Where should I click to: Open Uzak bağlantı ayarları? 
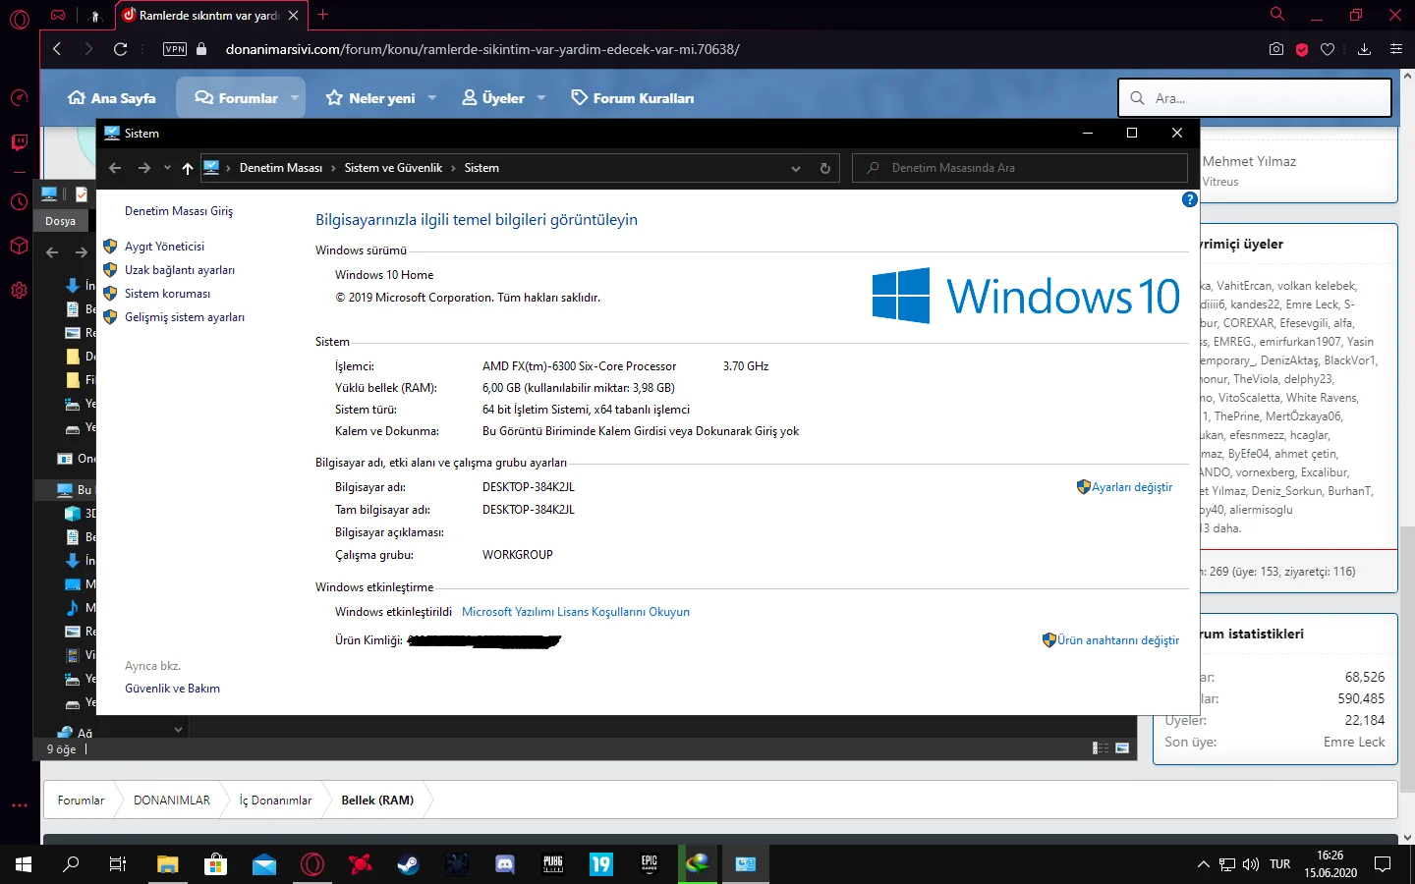180,270
